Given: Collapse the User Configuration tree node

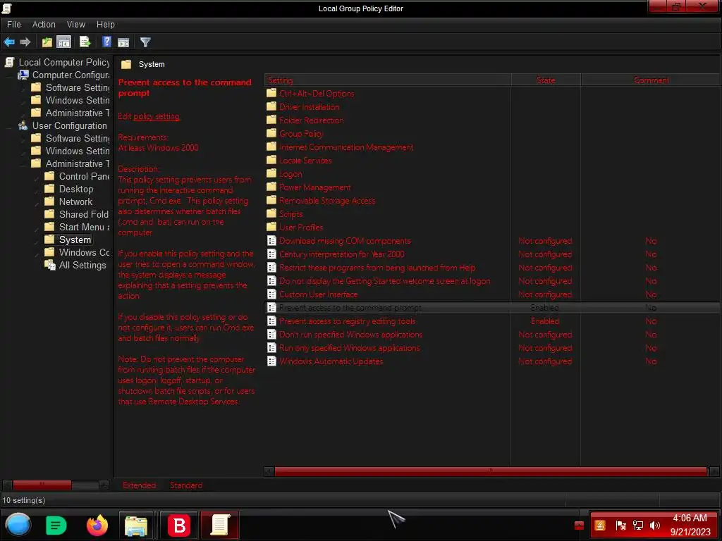Looking at the screenshot, I should point(10,126).
